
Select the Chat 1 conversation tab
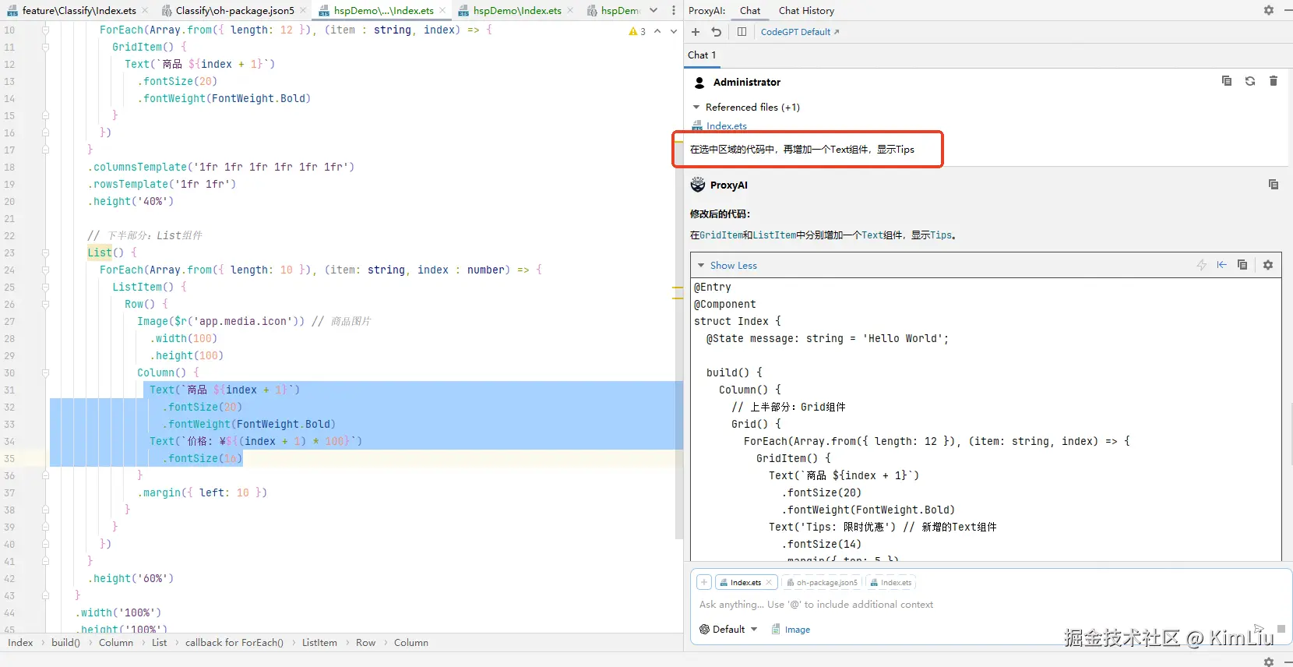click(702, 55)
